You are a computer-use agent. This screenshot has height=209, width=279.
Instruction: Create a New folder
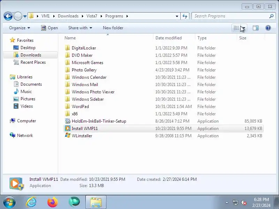pyautogui.click(x=113, y=28)
